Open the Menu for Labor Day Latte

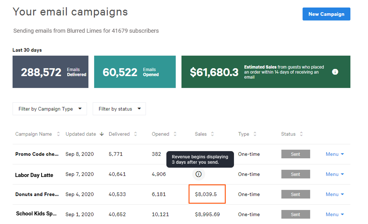(335, 174)
